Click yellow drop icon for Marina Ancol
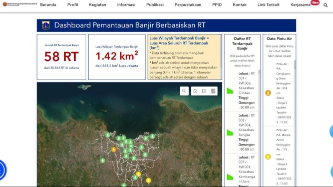 pyautogui.click(x=268, y=156)
